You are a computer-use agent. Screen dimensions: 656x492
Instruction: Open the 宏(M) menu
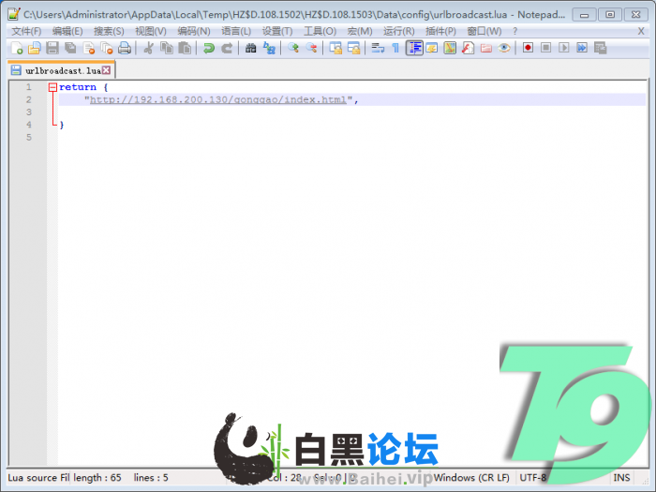tap(360, 31)
